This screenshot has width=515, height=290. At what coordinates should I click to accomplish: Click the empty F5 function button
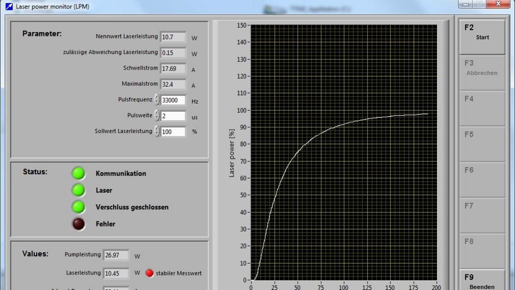point(482,143)
